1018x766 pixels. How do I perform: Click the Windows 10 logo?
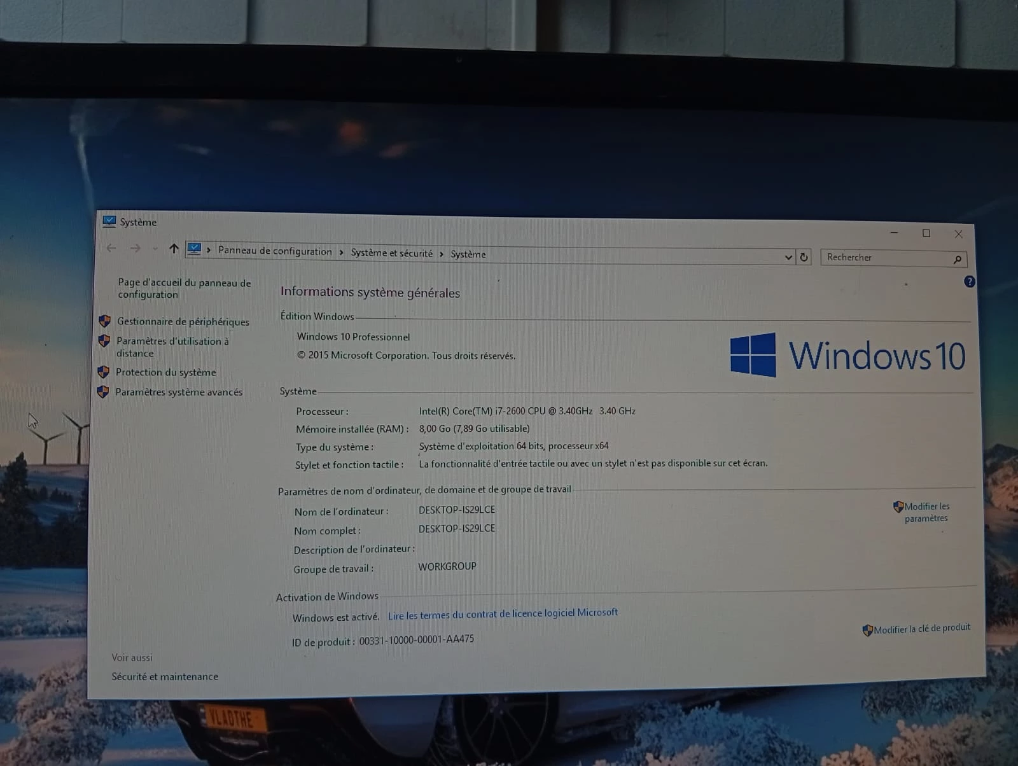[x=847, y=354]
